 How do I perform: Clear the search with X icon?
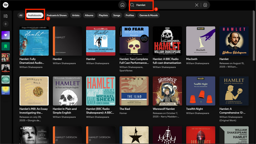click(x=196, y=5)
